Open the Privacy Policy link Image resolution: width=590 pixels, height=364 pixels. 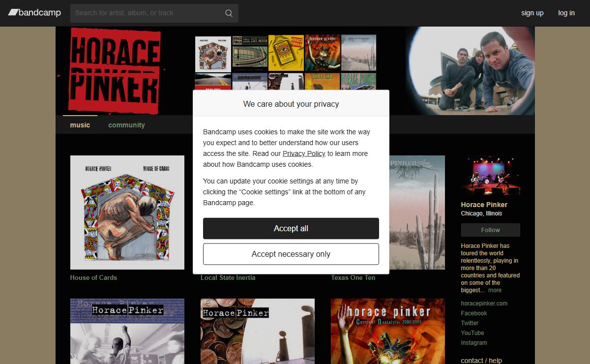coord(304,153)
